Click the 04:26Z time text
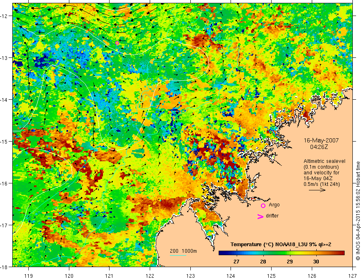Screen dimensions: 361x279 319,147
